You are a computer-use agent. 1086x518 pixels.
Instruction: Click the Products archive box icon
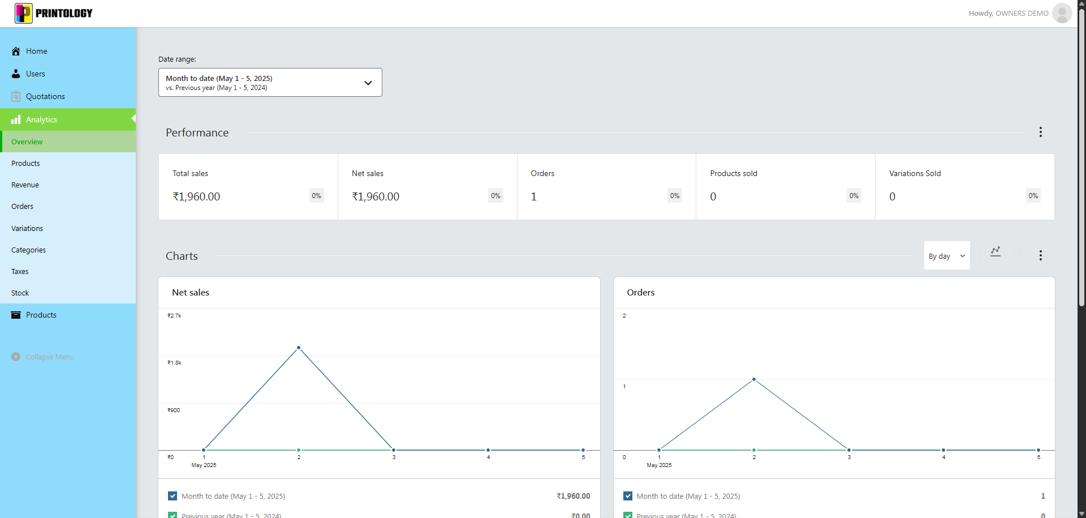(x=16, y=315)
